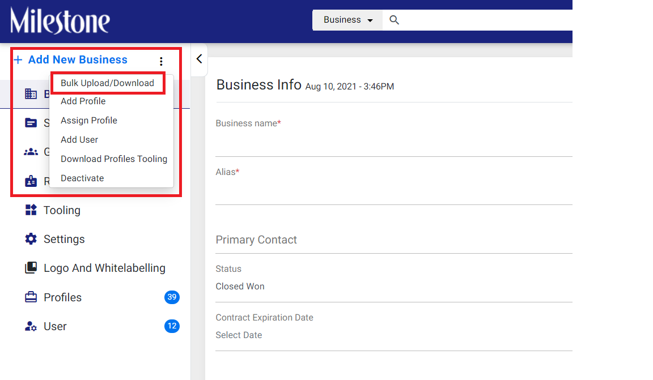
Task: Open Settings in the sidebar
Action: [64, 239]
